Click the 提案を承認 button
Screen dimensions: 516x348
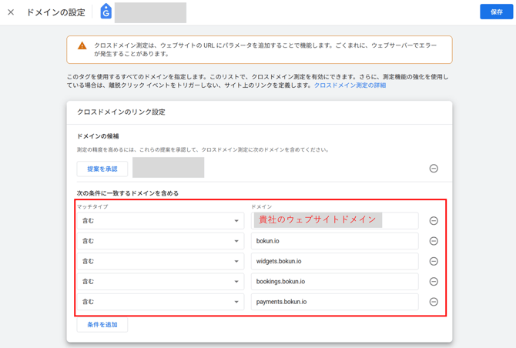pos(102,169)
